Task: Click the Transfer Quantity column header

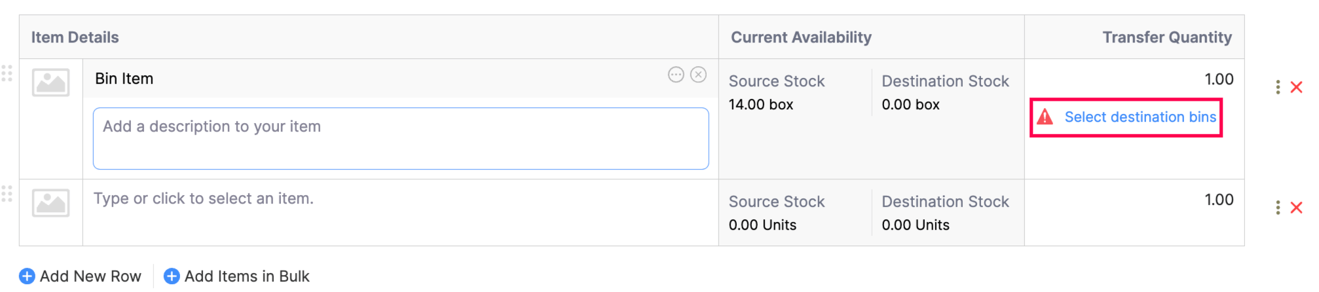Action: 1166,37
